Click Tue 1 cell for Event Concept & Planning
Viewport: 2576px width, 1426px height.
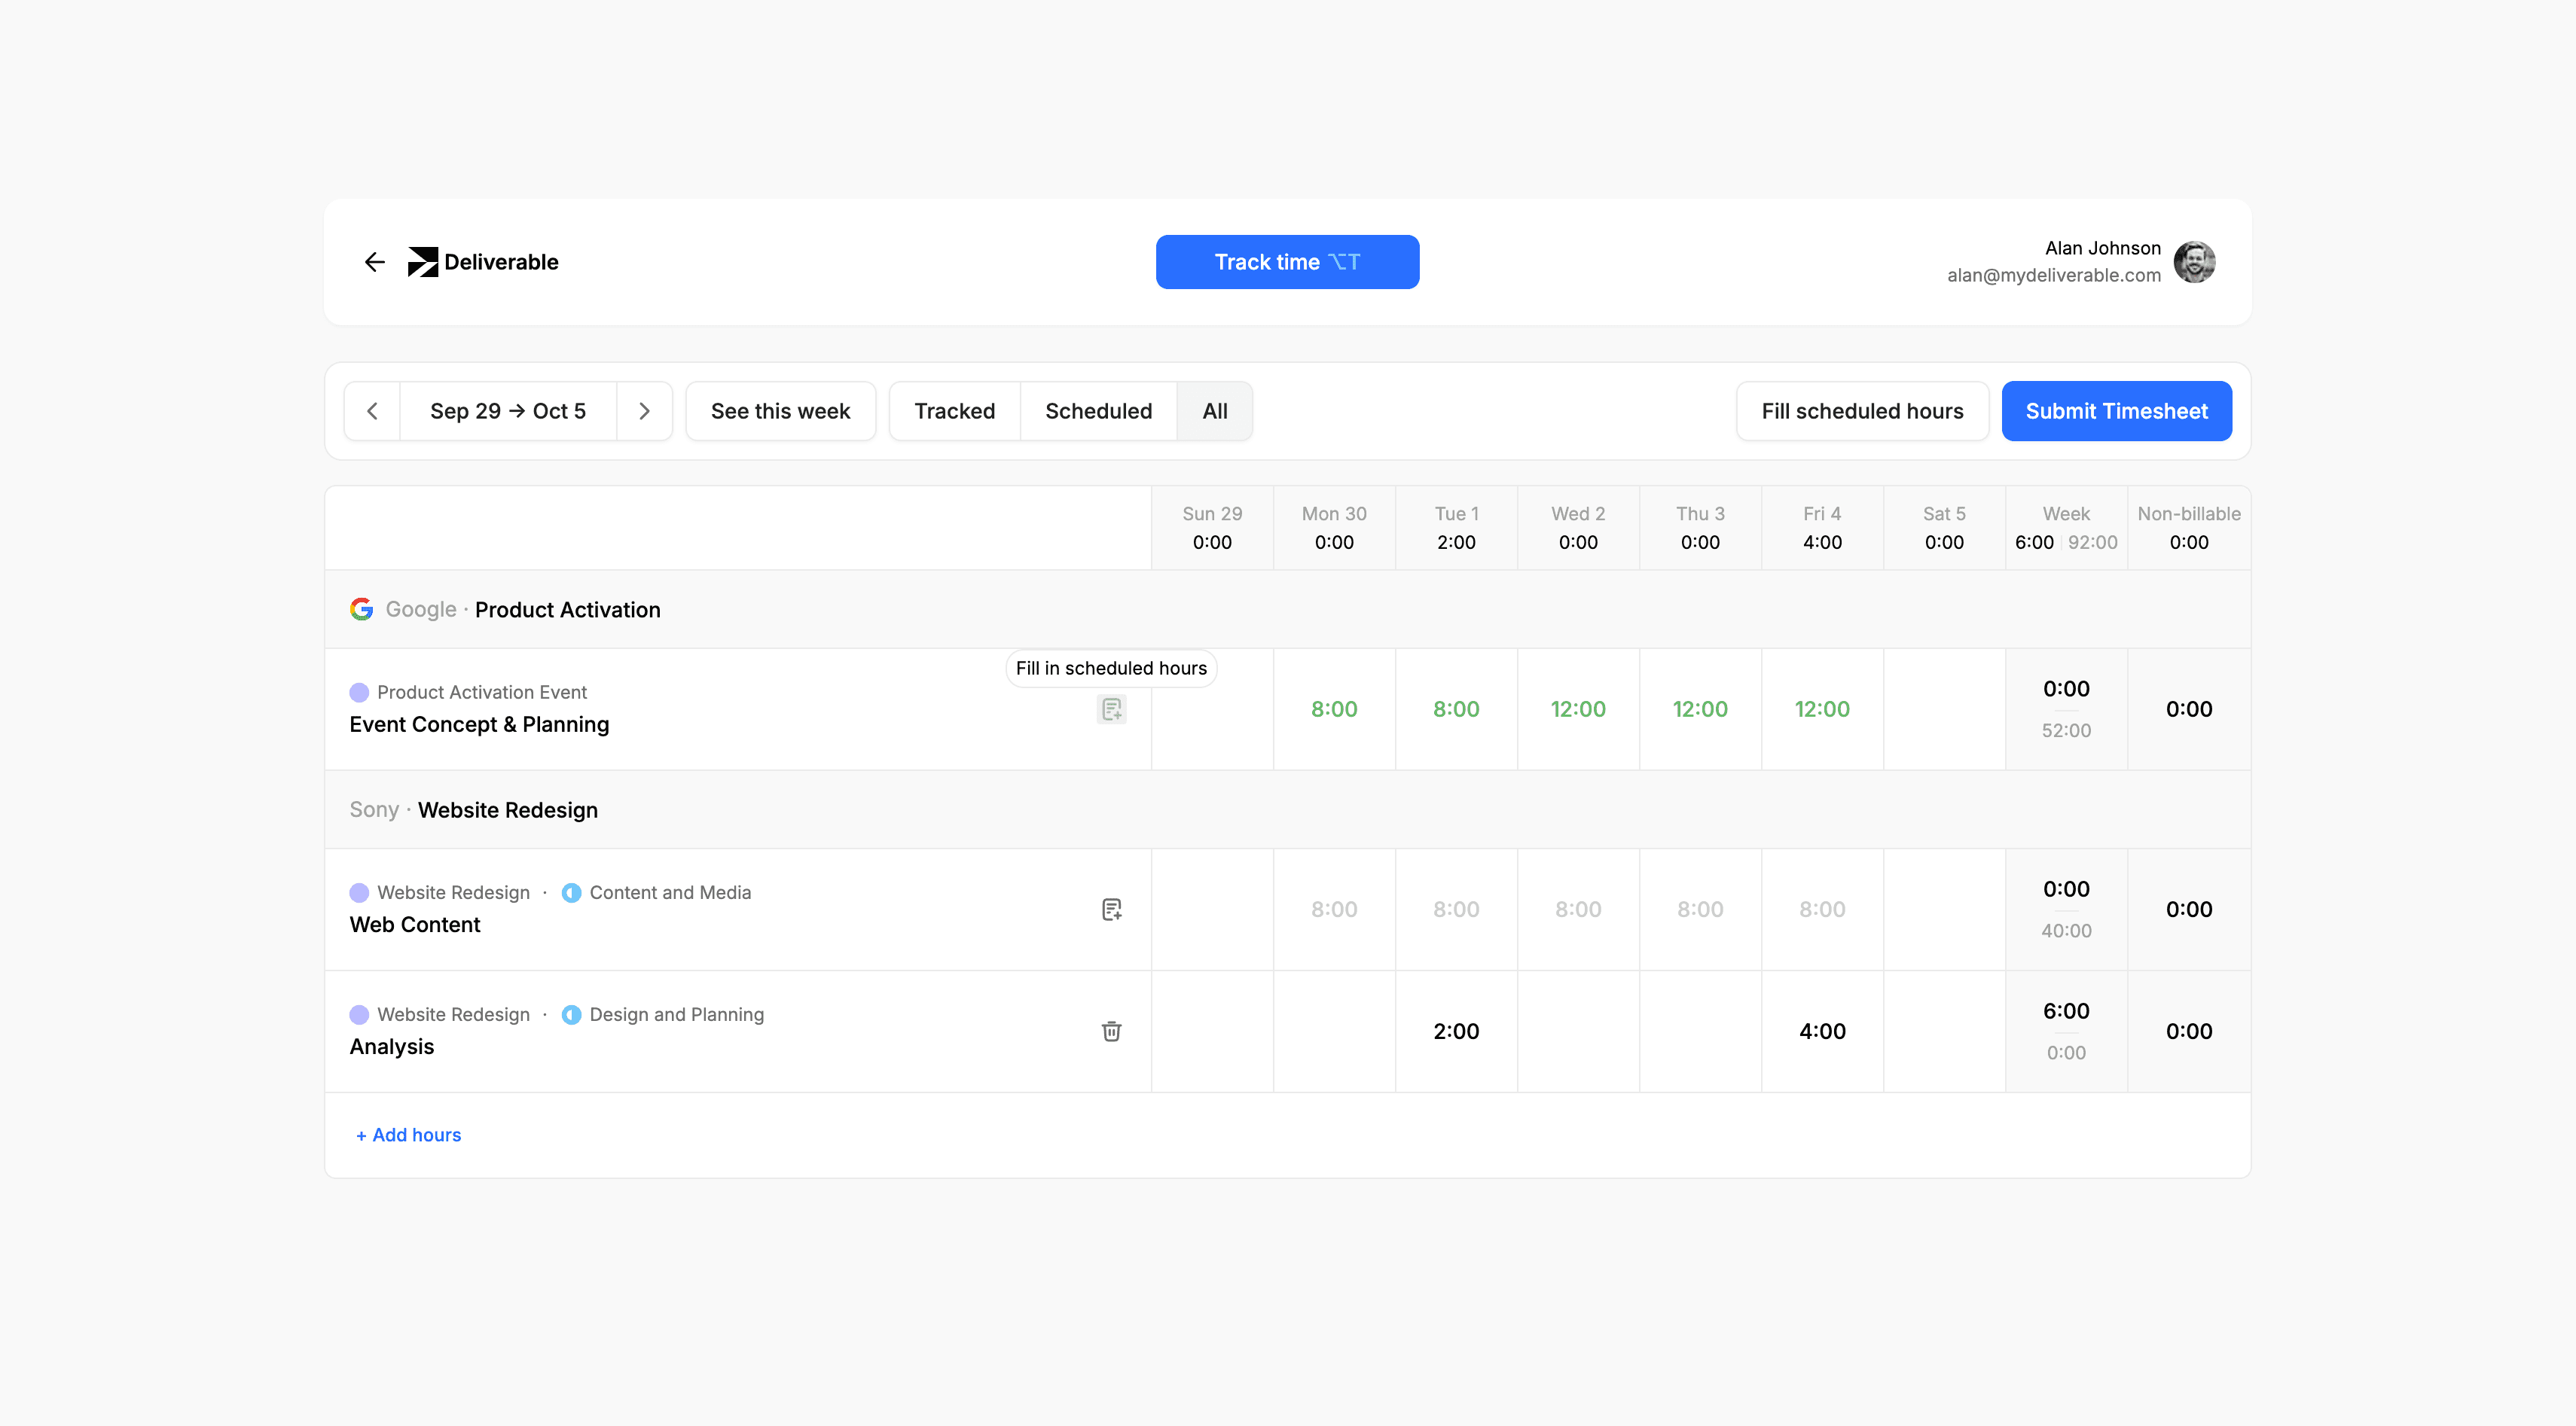(x=1456, y=709)
